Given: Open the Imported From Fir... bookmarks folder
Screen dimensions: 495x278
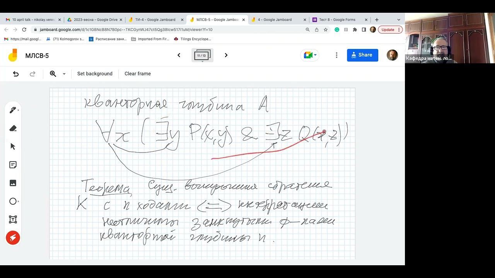Looking at the screenshot, I should click(x=150, y=39).
